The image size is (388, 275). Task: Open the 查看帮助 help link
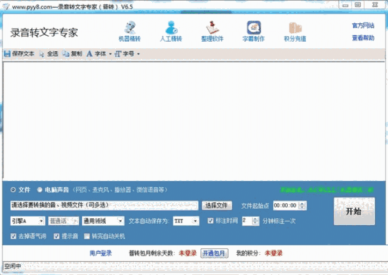[x=363, y=38]
